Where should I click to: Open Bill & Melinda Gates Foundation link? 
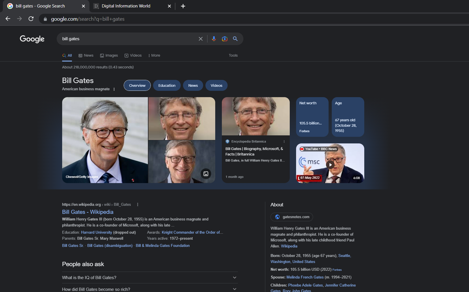pos(163,245)
